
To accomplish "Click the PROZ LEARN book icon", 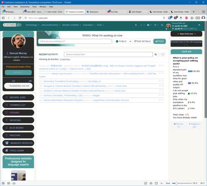I will click(x=7, y=150).
